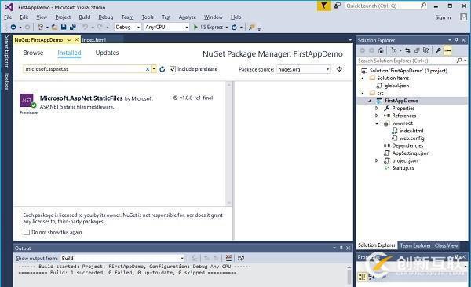Click the Save All toolbar icon
The height and width of the screenshot is (287, 471).
point(72,27)
